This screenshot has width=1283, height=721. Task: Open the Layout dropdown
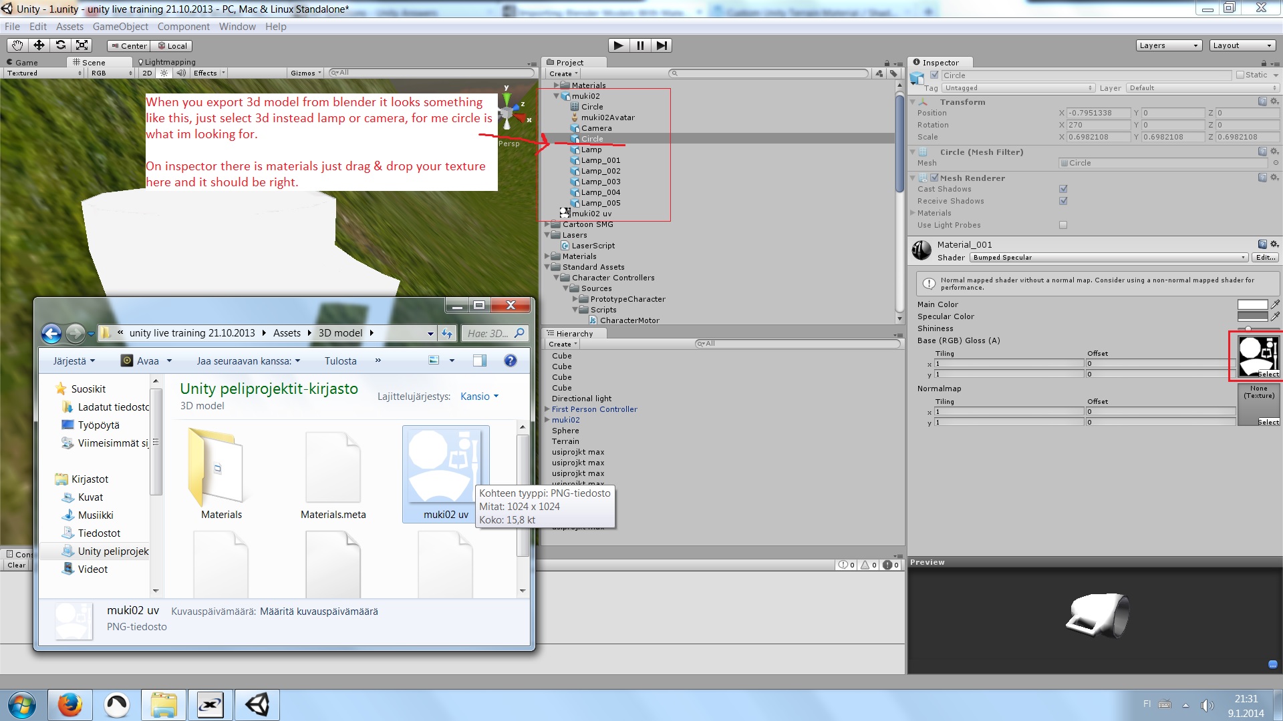pos(1242,45)
